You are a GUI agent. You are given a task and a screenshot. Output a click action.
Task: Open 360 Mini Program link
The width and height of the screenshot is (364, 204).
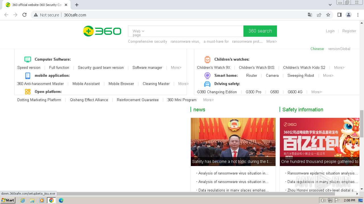click(182, 100)
